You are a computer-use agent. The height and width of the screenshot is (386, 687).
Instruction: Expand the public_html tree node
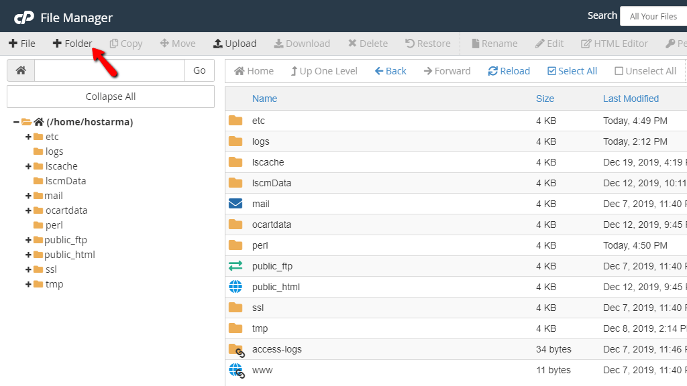coord(28,255)
